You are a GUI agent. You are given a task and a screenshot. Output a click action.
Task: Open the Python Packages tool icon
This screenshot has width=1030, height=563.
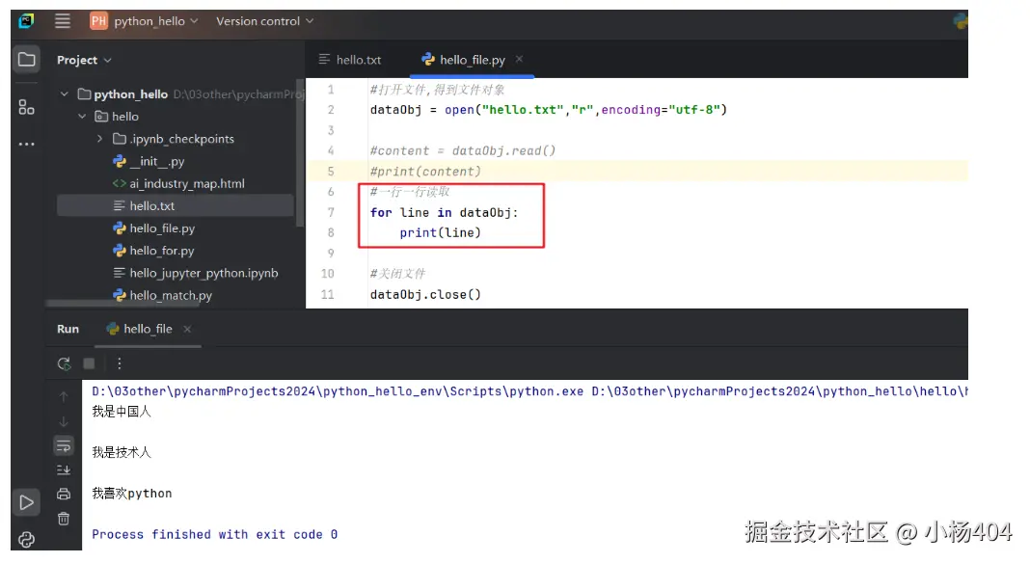26,540
